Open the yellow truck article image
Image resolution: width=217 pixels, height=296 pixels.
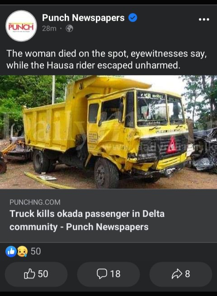point(108,132)
